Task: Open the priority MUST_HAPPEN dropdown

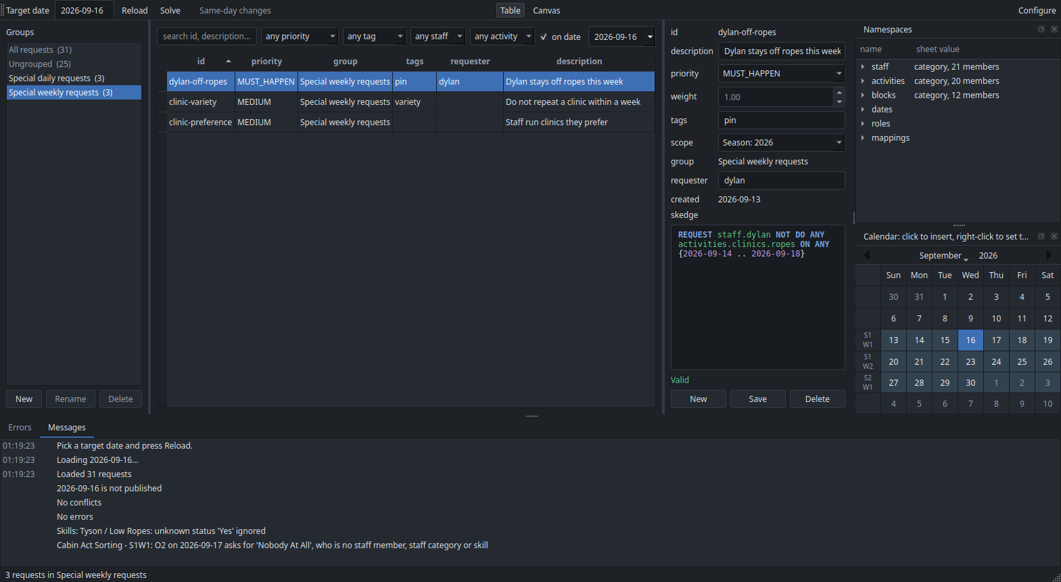Action: (x=781, y=73)
